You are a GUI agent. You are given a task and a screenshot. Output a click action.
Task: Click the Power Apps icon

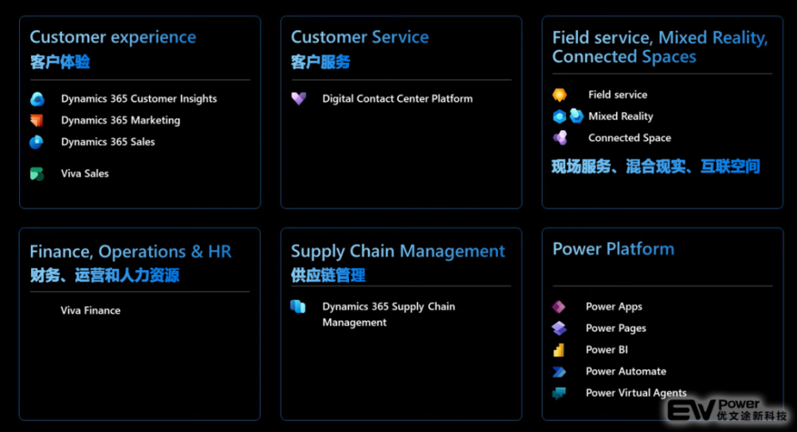pyautogui.click(x=559, y=307)
